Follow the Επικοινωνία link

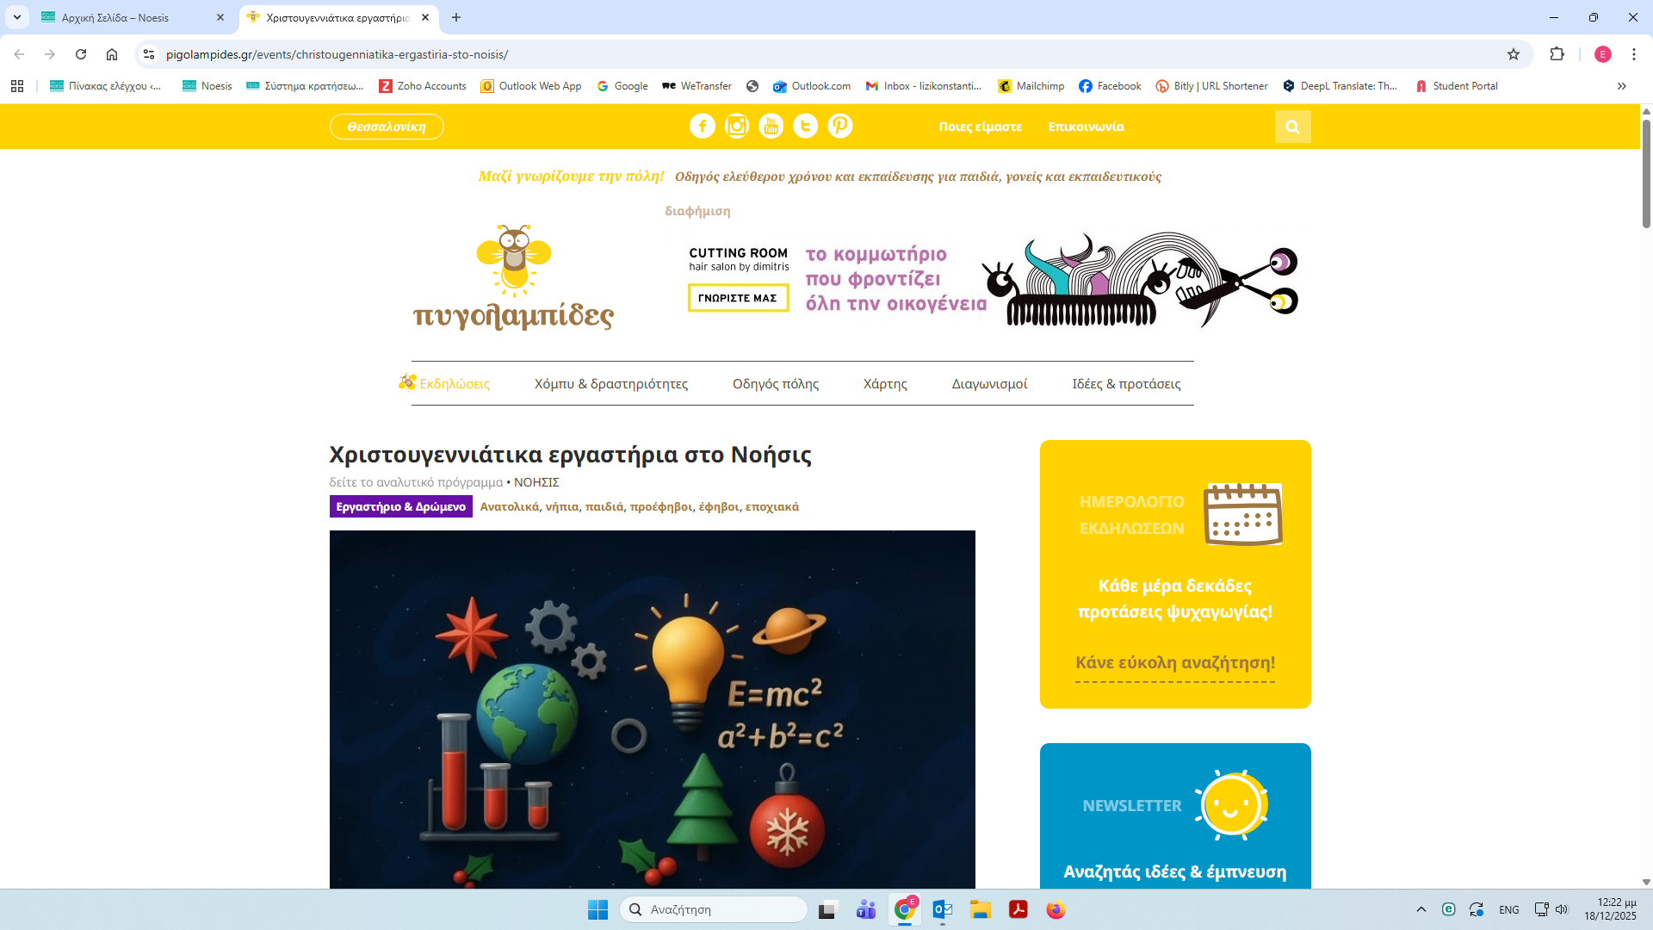coord(1086,127)
